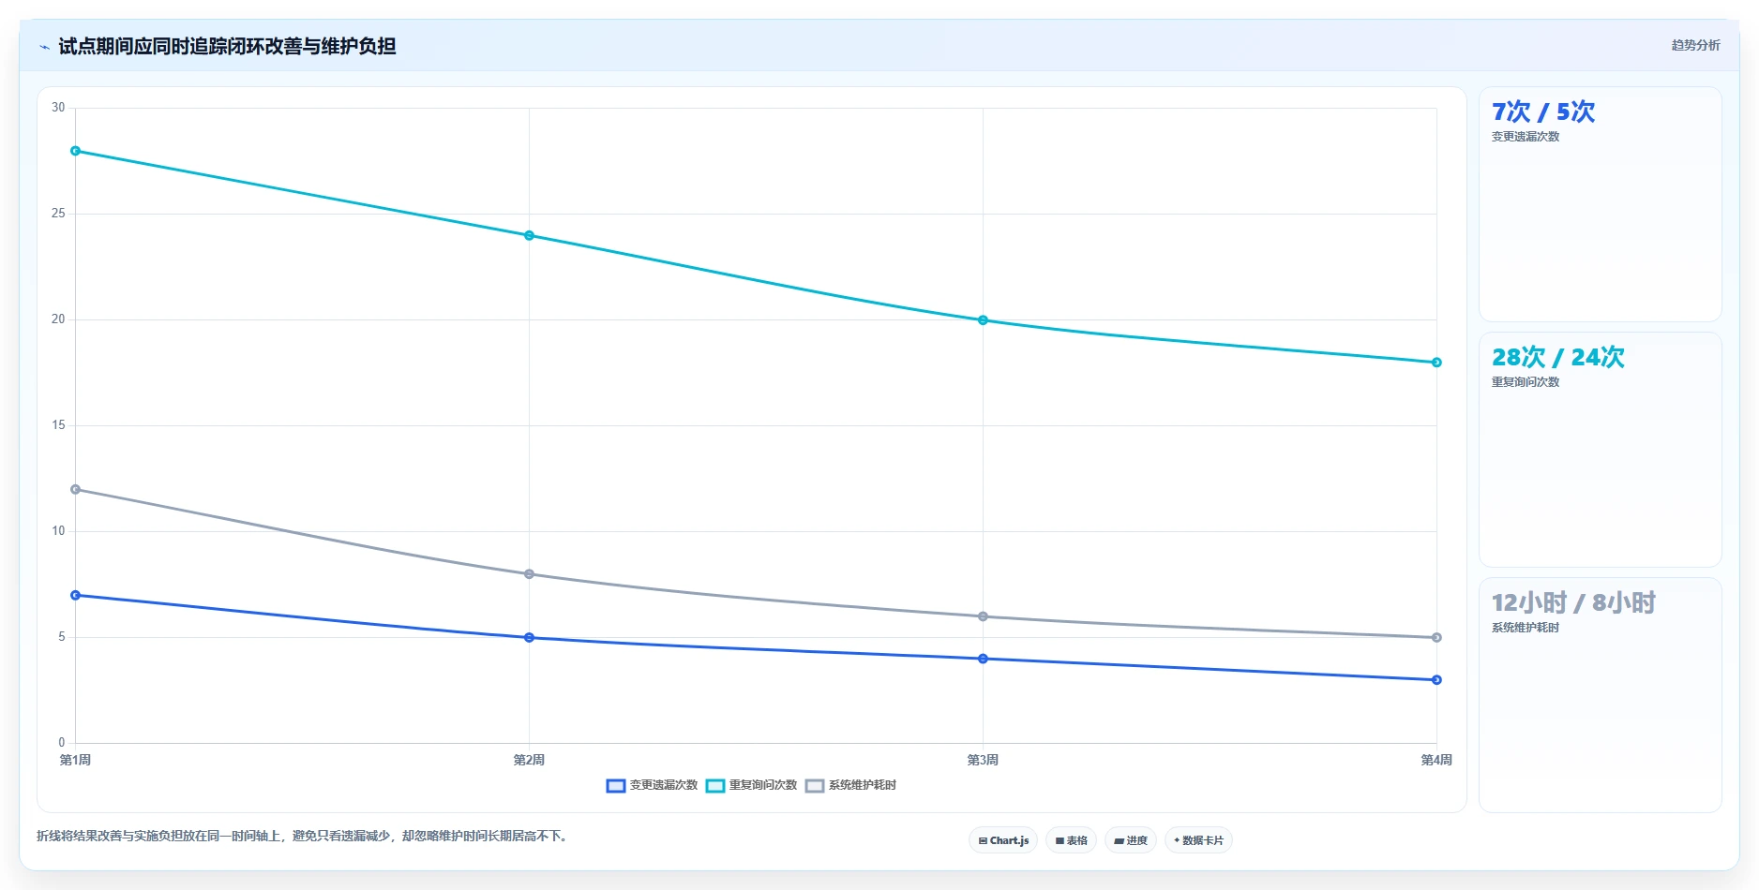The image size is (1759, 890).
Task: Click the 第4周 blue data point at 3
Action: click(x=1436, y=680)
